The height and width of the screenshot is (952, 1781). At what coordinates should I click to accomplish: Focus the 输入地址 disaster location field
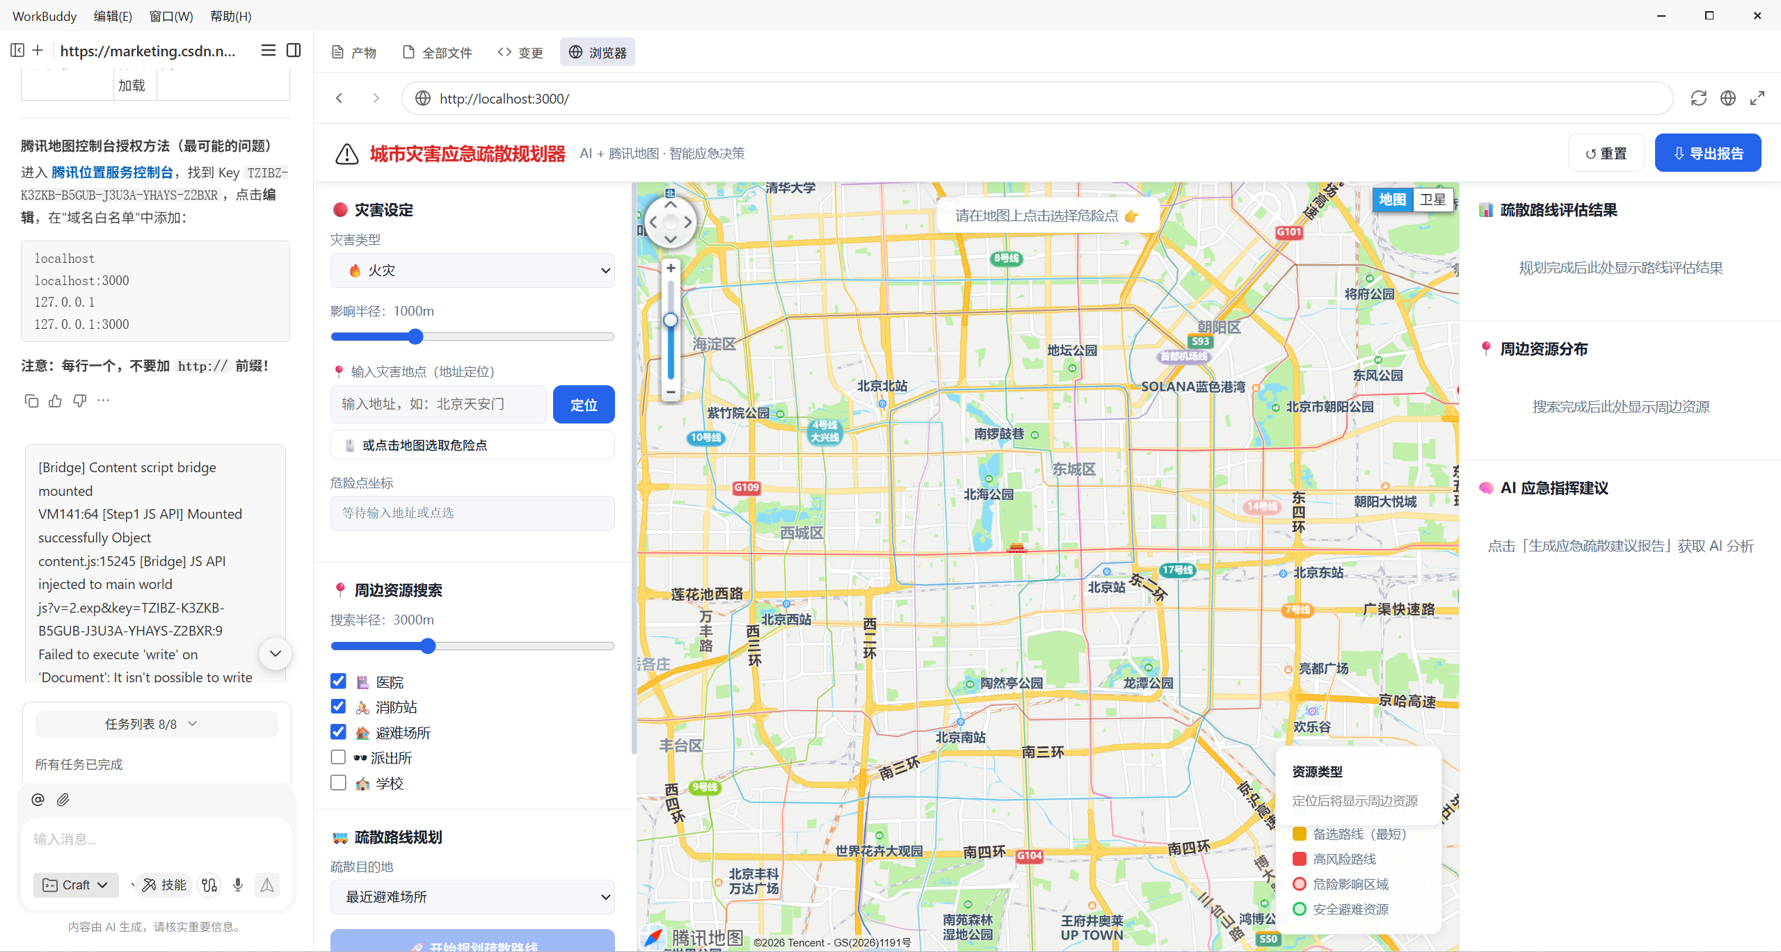click(x=438, y=405)
